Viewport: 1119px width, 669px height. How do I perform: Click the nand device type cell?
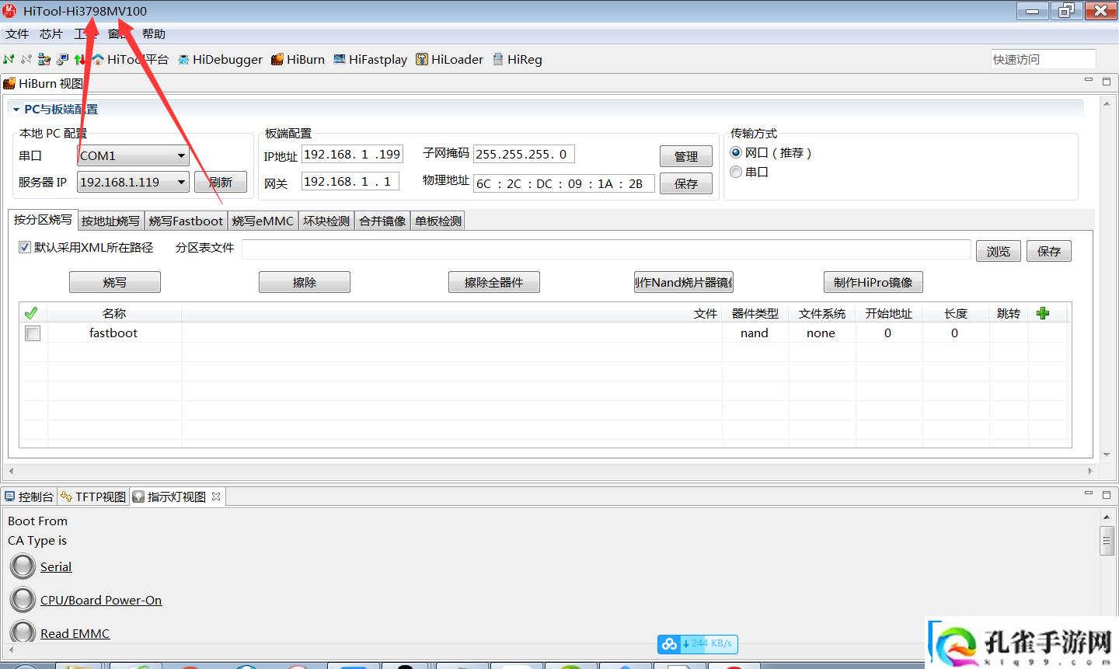point(755,333)
